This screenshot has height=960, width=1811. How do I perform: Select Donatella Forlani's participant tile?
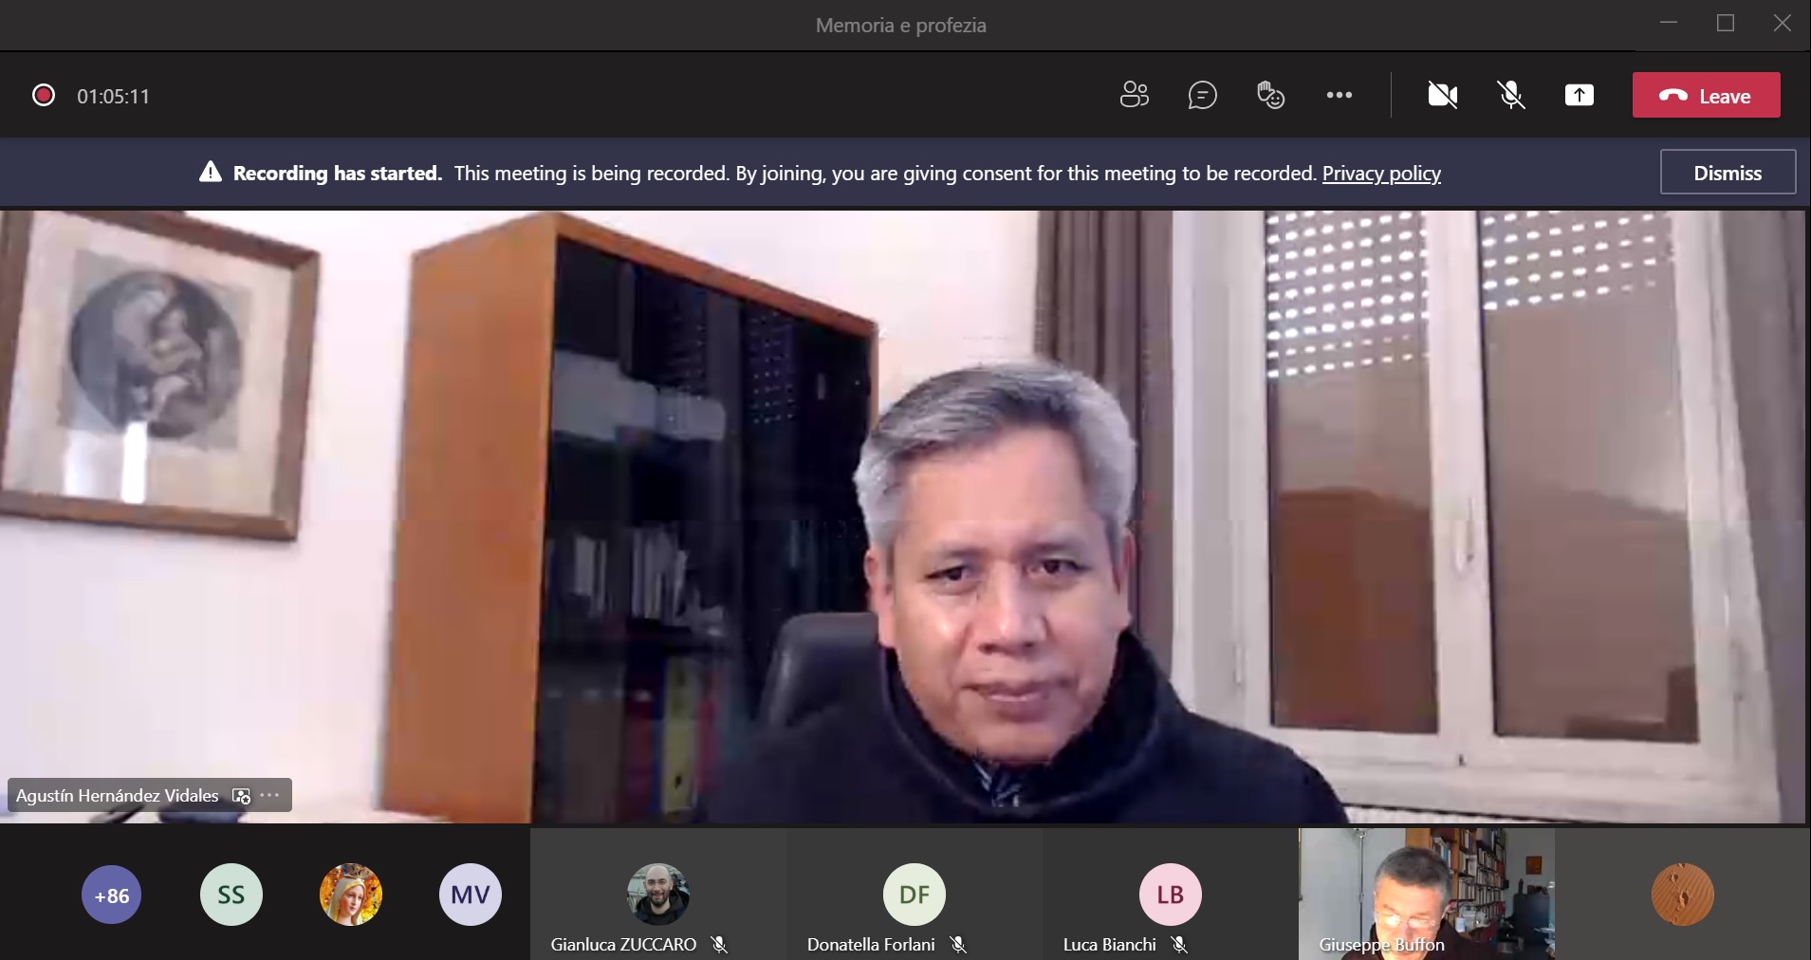pos(914,895)
